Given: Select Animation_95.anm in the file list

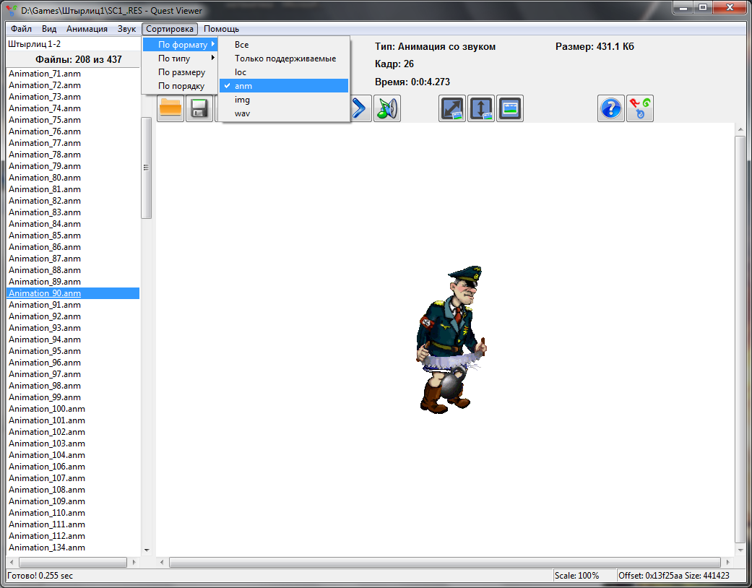Looking at the screenshot, I should (45, 351).
